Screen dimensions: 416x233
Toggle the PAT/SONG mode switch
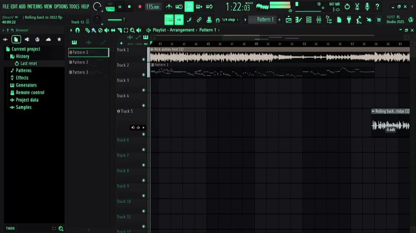point(110,7)
